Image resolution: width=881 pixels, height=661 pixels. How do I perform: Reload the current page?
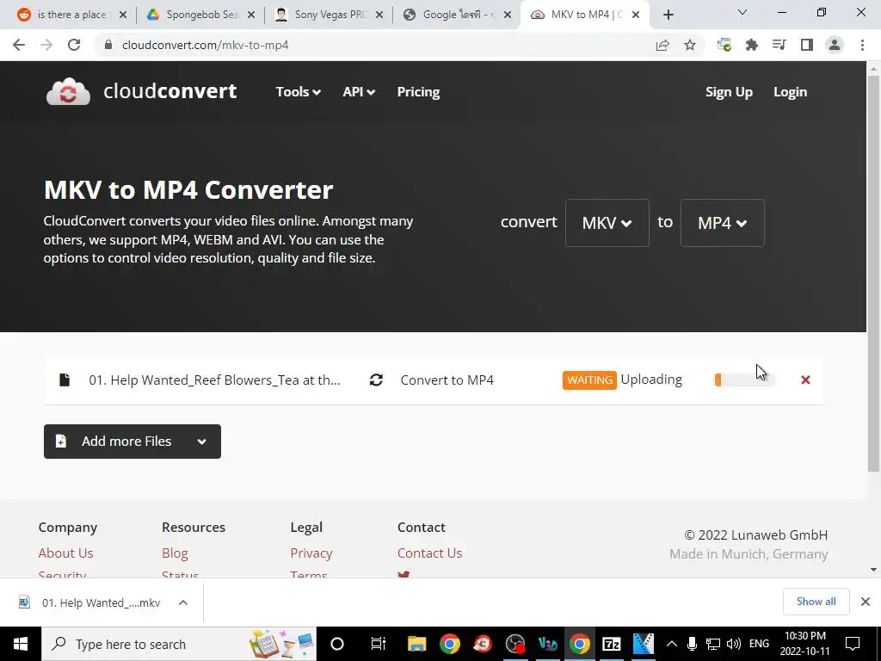(74, 45)
